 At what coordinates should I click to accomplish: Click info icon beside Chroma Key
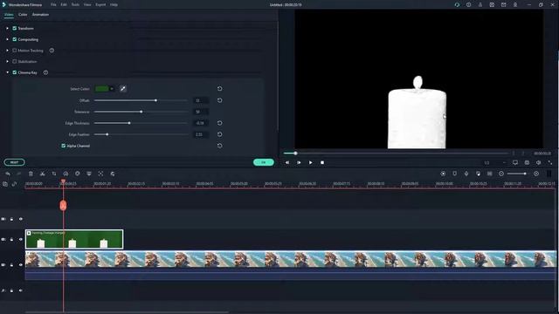[45, 72]
